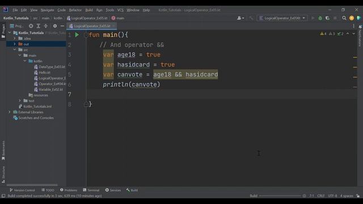Open the Build tool window tab

(x=132, y=190)
